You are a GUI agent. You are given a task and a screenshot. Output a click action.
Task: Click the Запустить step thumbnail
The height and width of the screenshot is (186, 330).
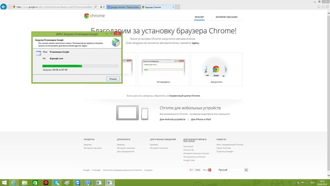[x=217, y=69]
